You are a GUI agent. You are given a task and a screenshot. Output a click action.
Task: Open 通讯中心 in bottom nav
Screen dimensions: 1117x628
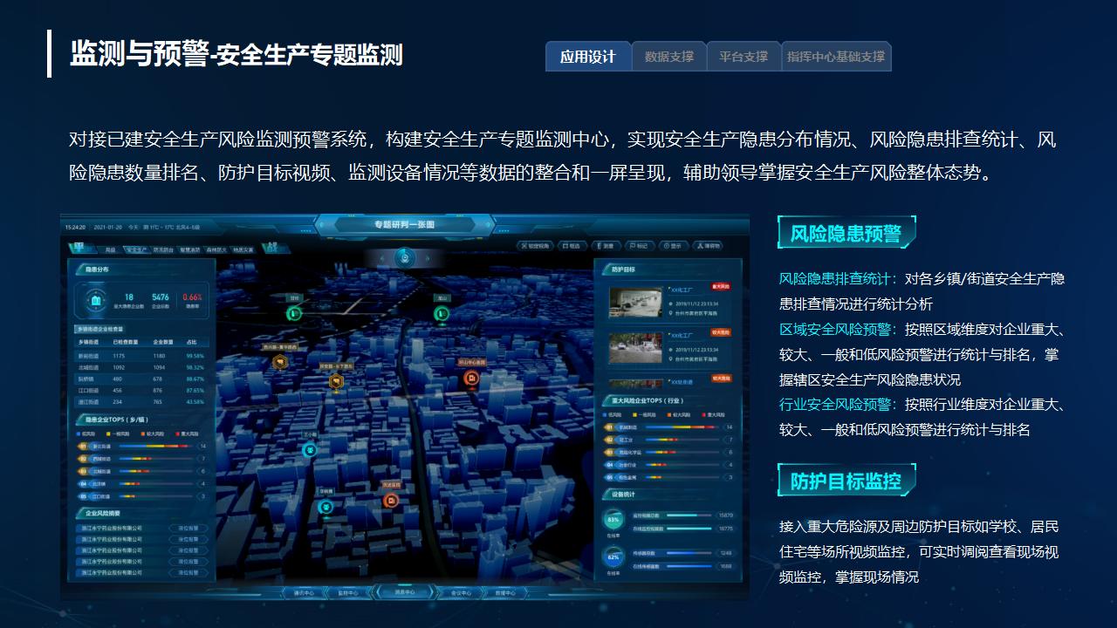(305, 593)
